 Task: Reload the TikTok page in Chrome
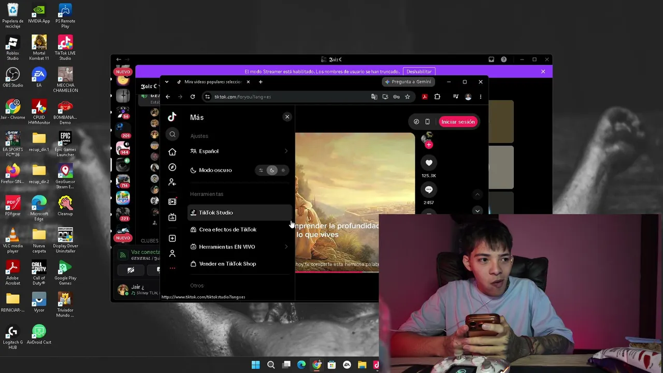click(193, 97)
